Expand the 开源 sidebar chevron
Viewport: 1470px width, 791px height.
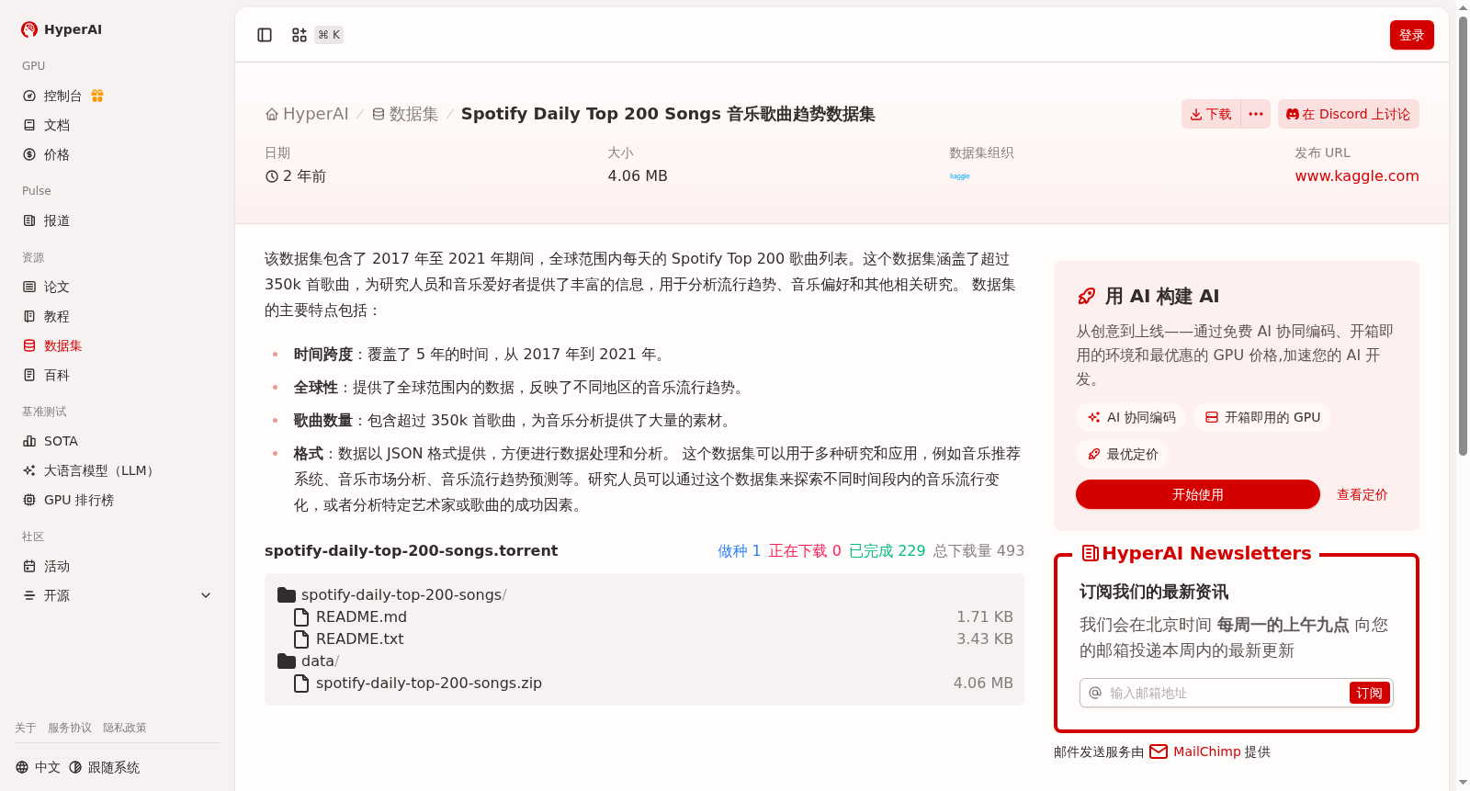click(x=206, y=595)
